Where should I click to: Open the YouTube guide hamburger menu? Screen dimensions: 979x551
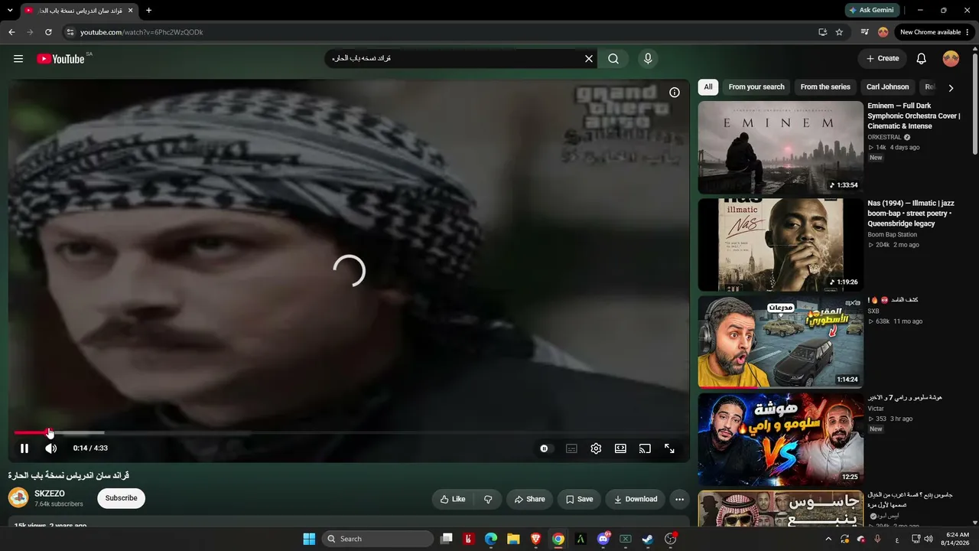click(18, 59)
